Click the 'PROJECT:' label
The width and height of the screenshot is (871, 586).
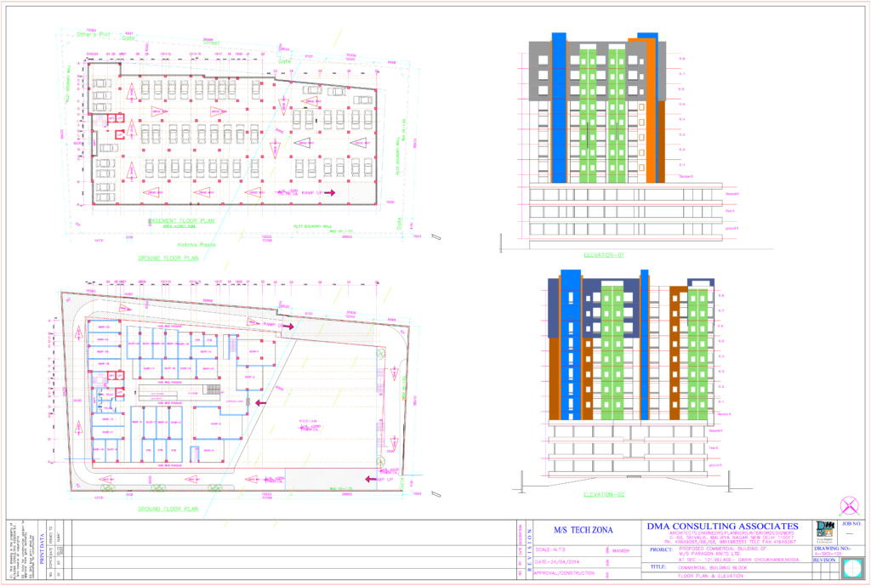coord(661,549)
